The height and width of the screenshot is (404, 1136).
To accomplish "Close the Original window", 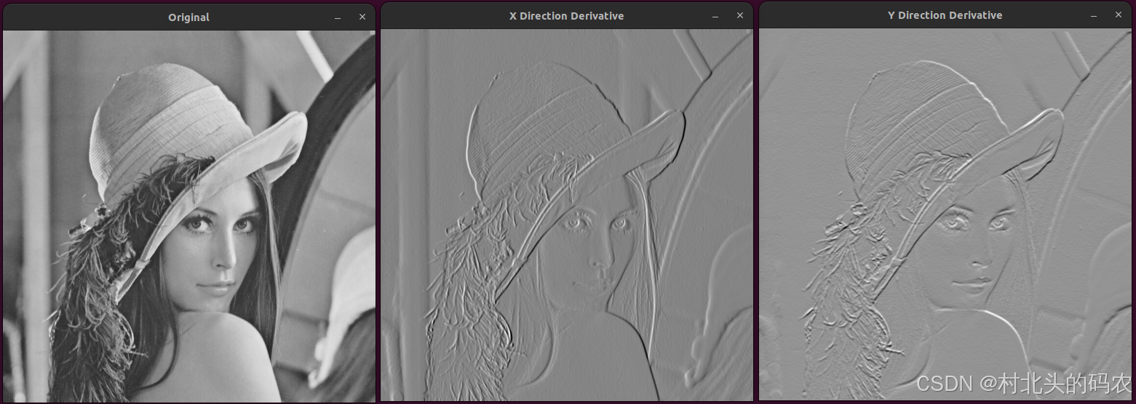I will tap(362, 17).
